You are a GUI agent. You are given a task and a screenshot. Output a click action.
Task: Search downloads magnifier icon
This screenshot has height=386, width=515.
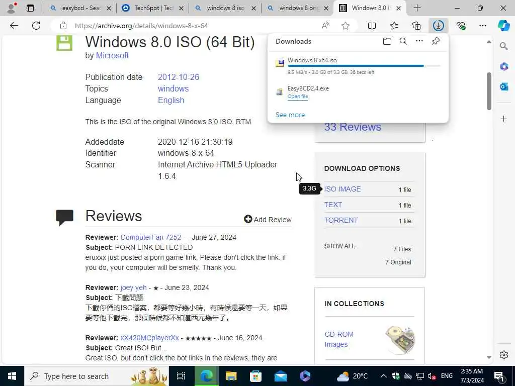[x=403, y=41]
